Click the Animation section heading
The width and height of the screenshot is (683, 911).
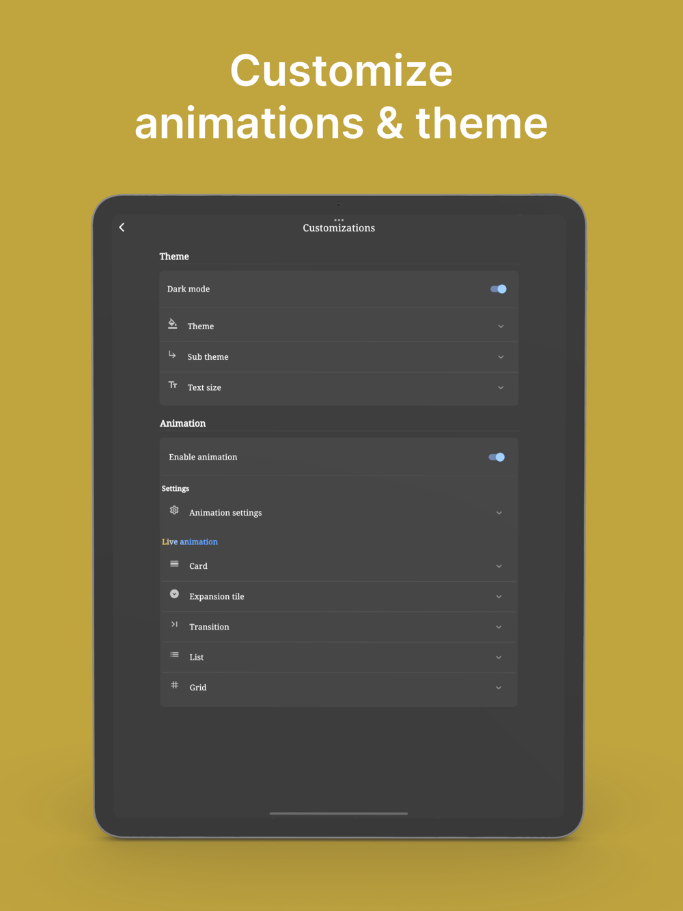[x=182, y=423]
